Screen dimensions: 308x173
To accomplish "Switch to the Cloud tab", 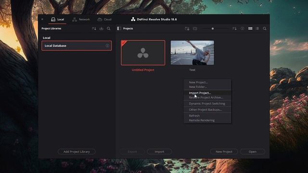I will click(x=104, y=19).
